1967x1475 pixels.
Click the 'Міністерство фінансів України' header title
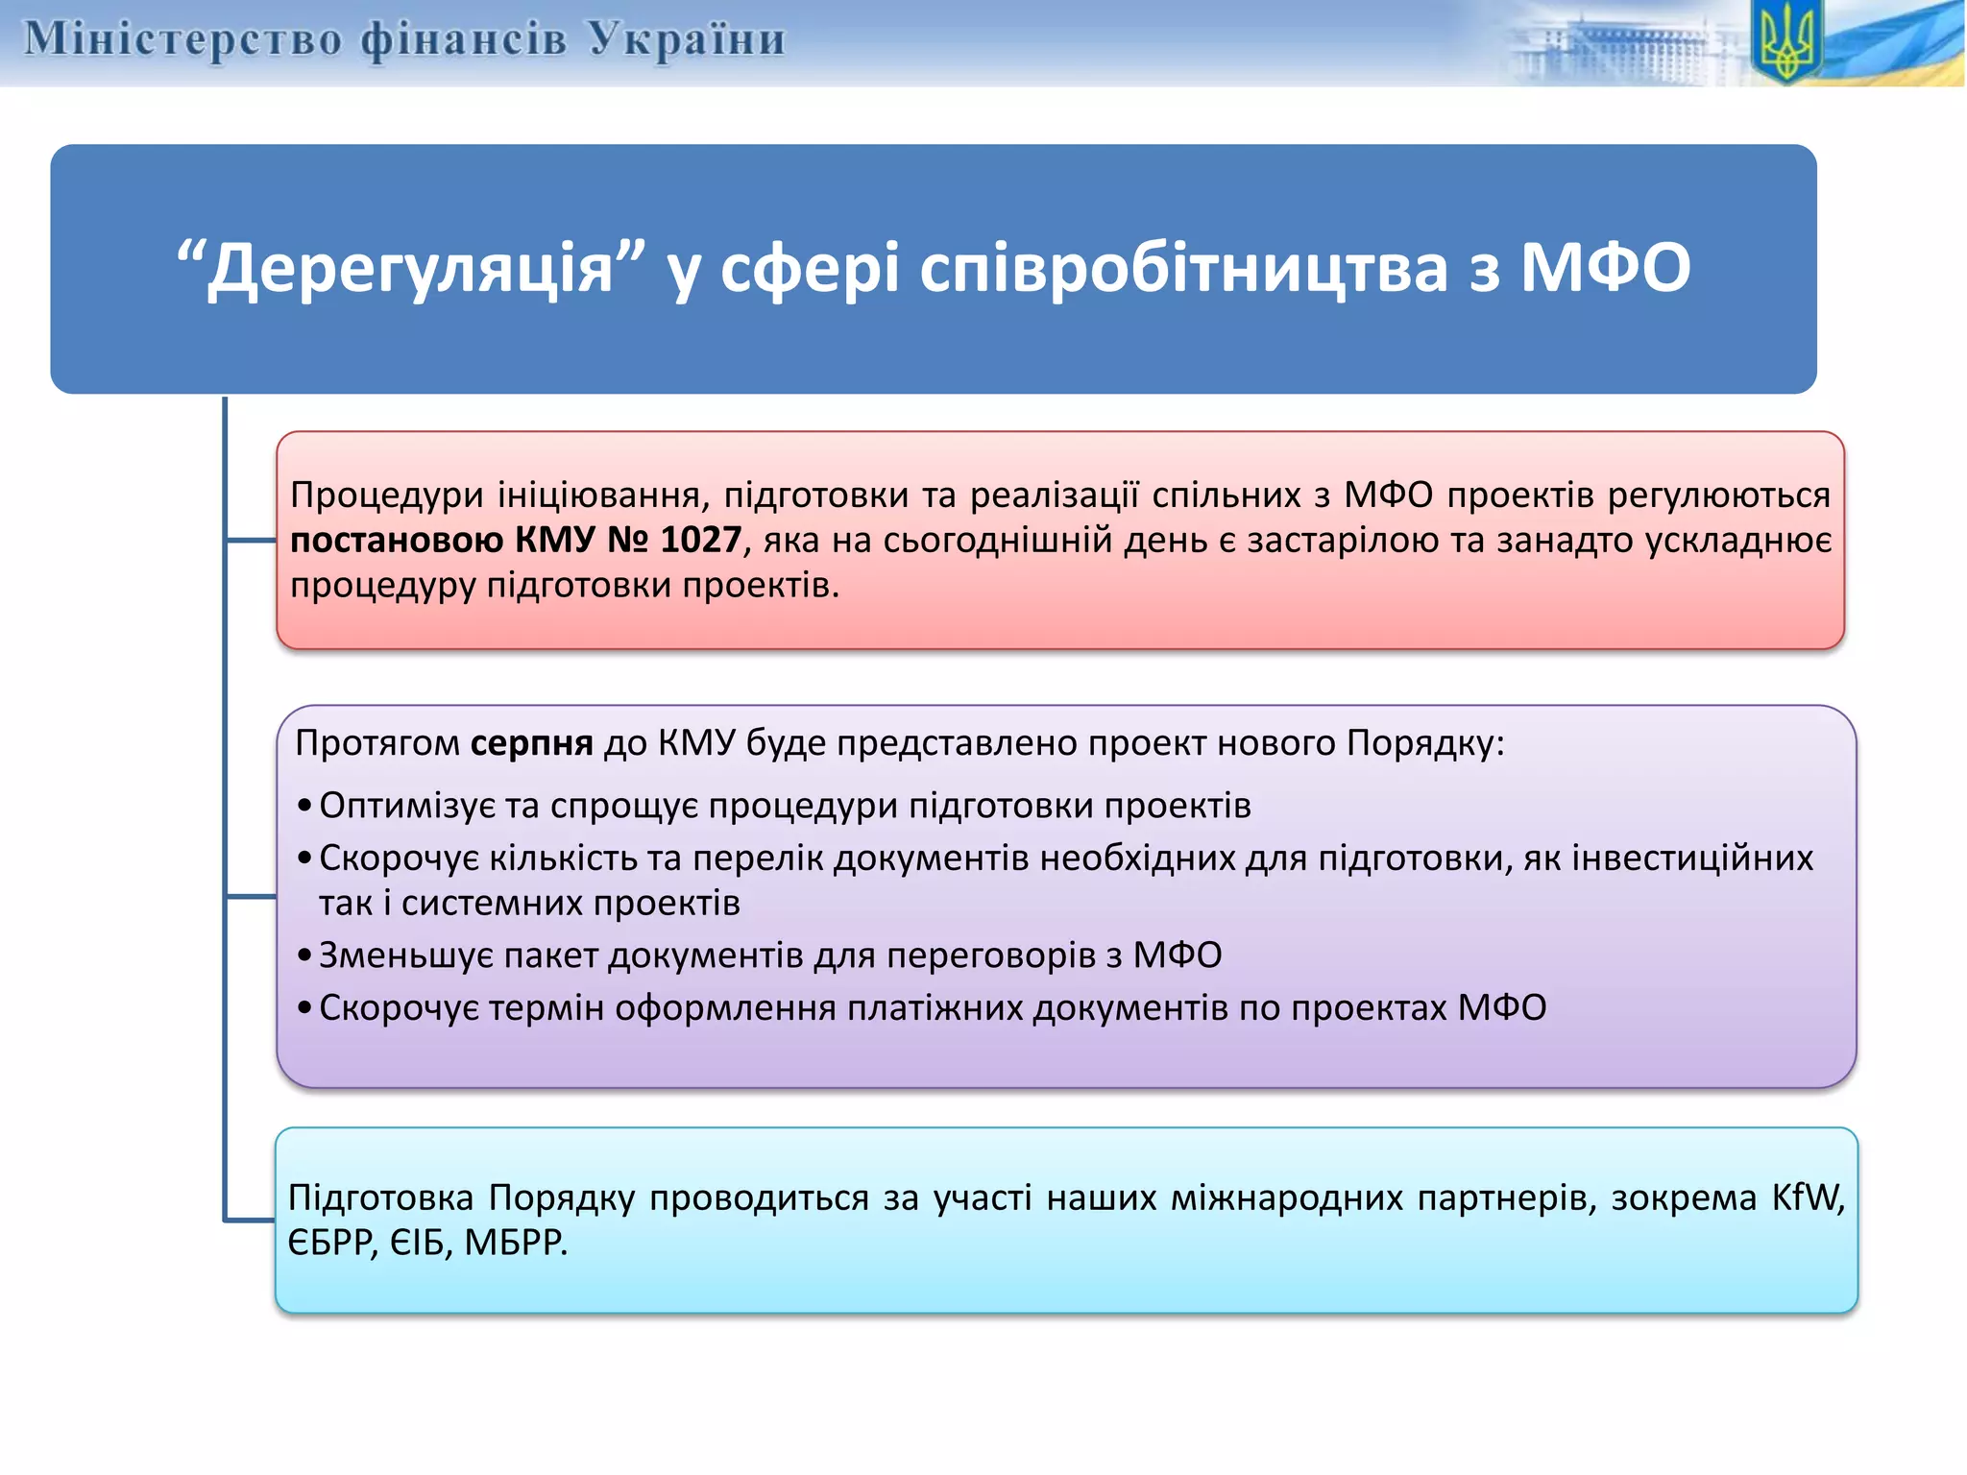point(404,40)
